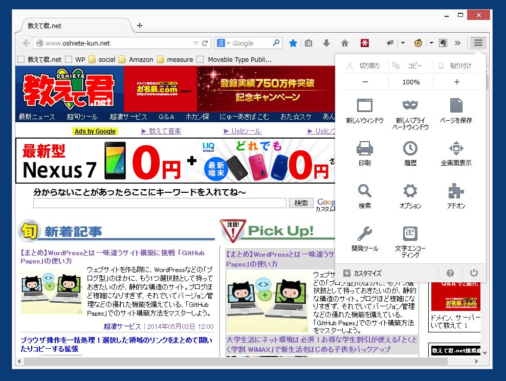Image resolution: width=506 pixels, height=381 pixels.
Task: Click the site keyword search field
Action: (160, 203)
